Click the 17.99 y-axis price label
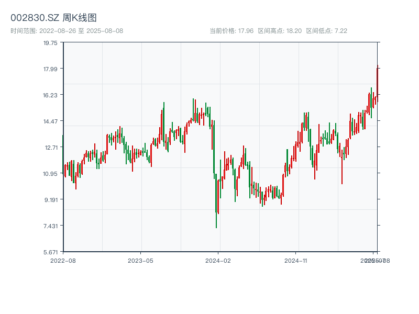Image resolution: width=419 pixels, height=314 pixels. (50, 69)
